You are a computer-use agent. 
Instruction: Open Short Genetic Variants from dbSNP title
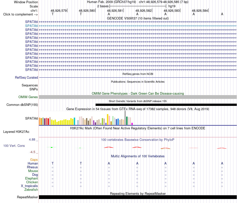138,101
